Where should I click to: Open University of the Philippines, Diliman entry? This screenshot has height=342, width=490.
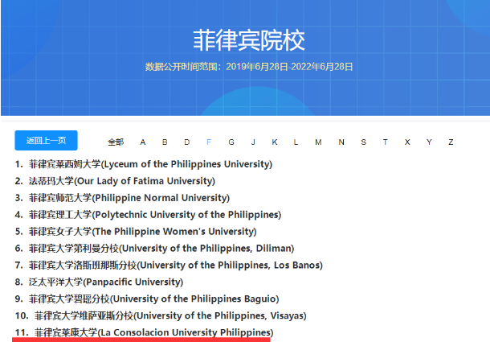click(x=161, y=249)
